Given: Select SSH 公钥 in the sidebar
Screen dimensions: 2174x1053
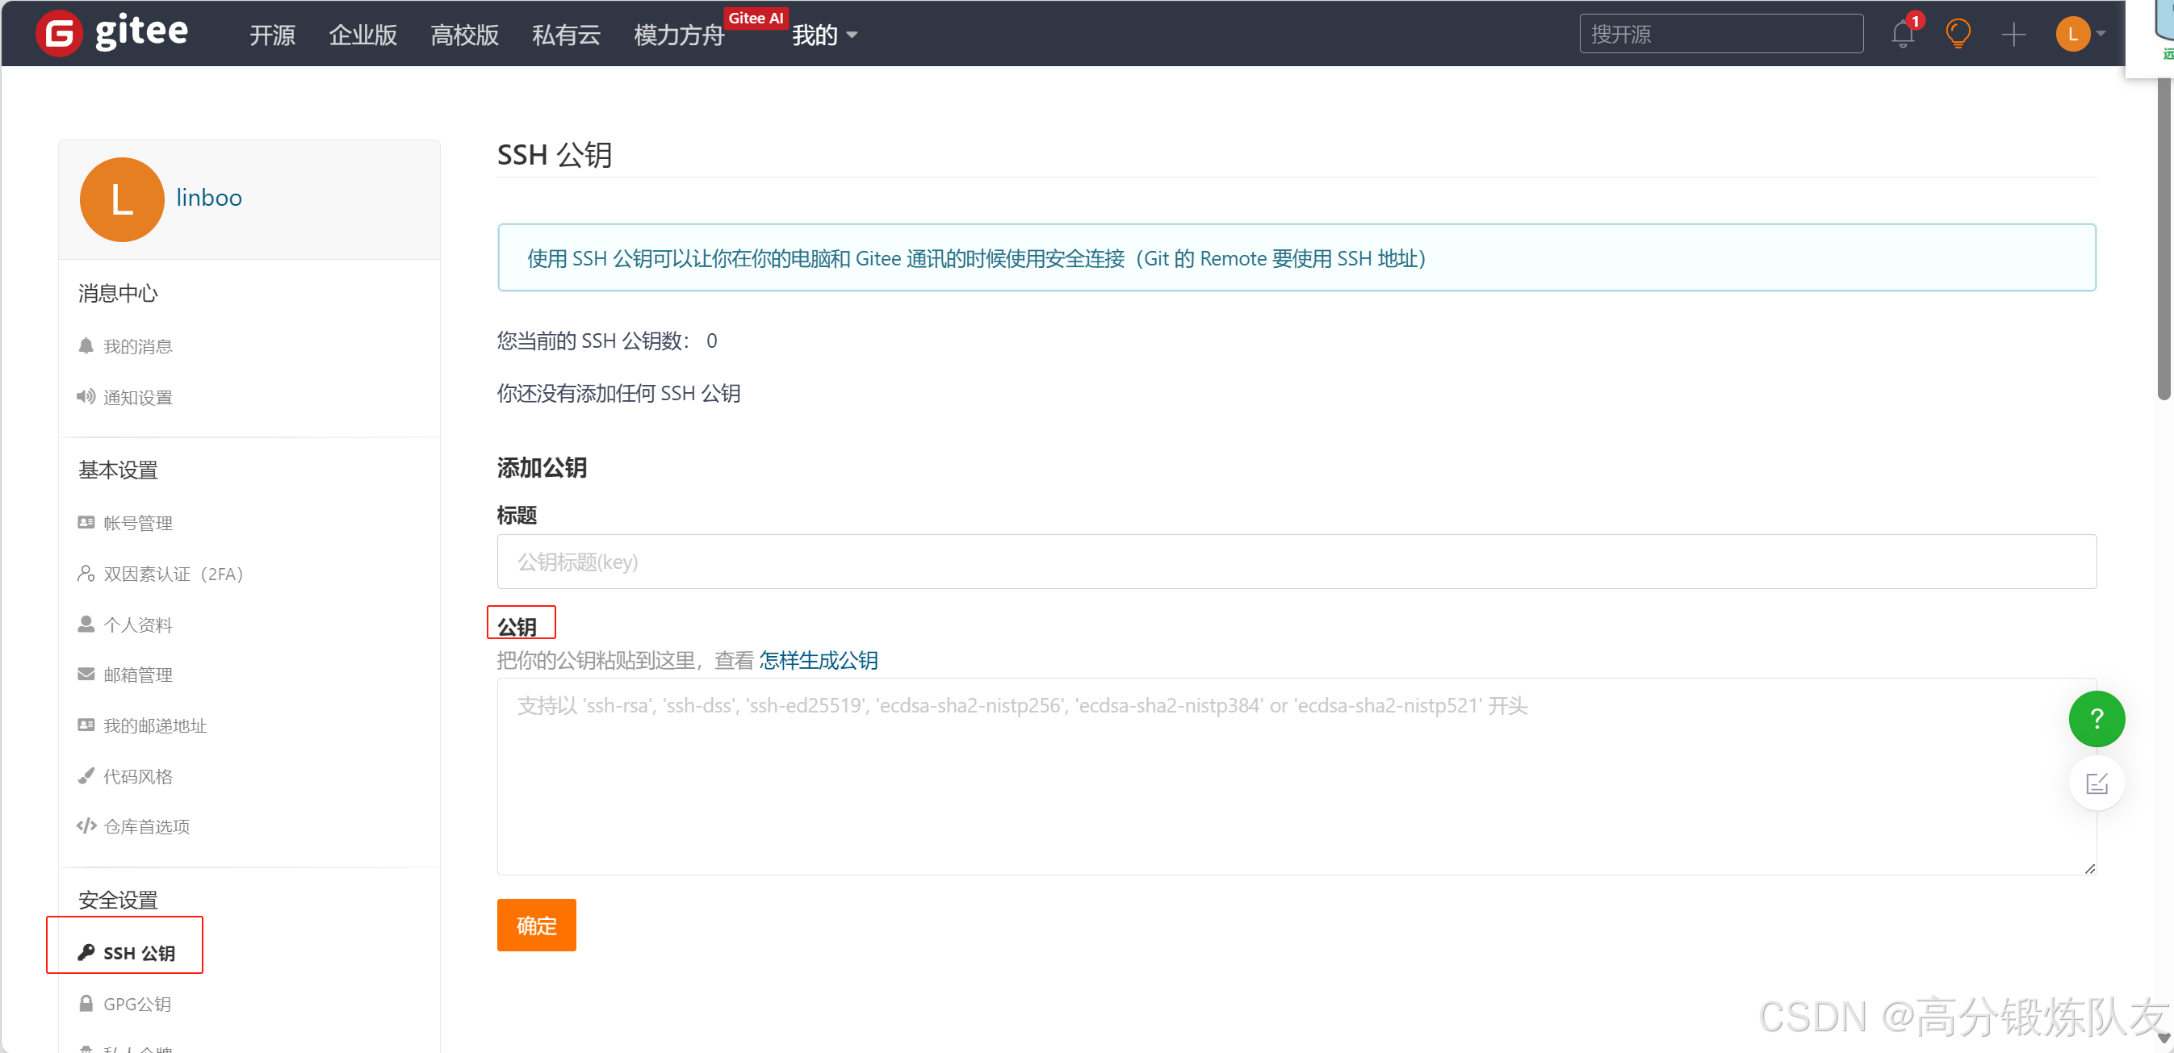Looking at the screenshot, I should (x=139, y=954).
